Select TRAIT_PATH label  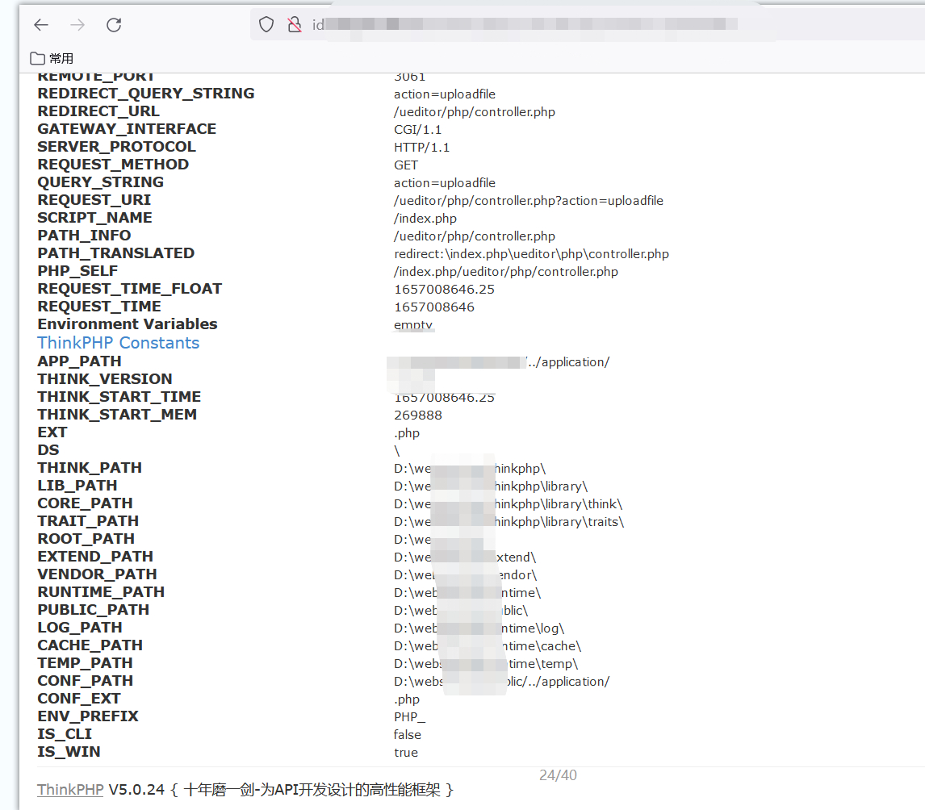[88, 520]
